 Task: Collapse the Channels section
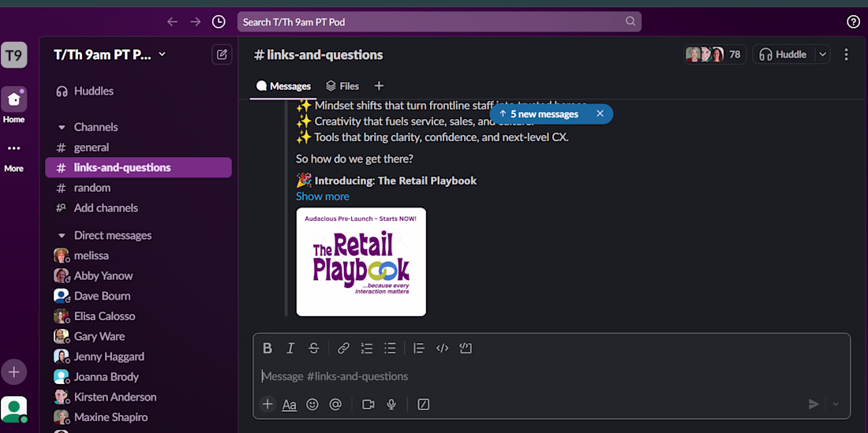(x=62, y=127)
